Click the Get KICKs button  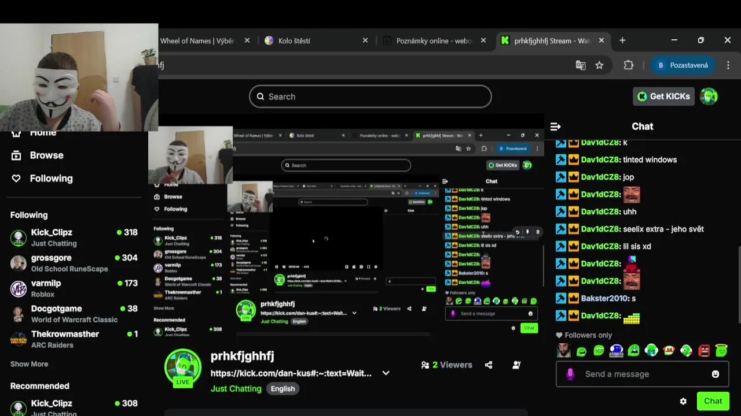tap(663, 96)
